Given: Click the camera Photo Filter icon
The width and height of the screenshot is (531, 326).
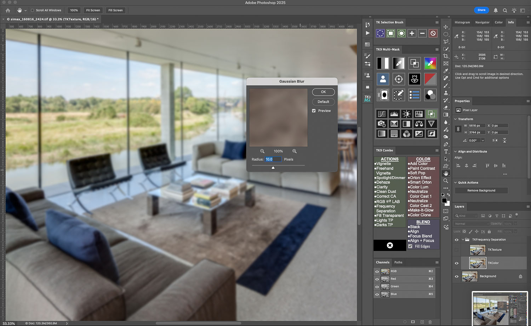Looking at the screenshot, I should (x=382, y=124).
